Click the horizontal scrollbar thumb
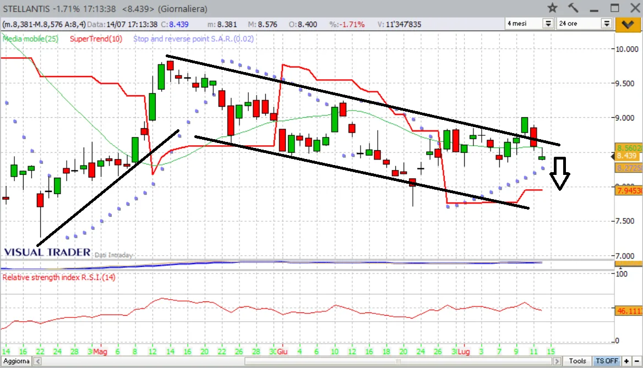This screenshot has height=368, width=643. [x=399, y=361]
